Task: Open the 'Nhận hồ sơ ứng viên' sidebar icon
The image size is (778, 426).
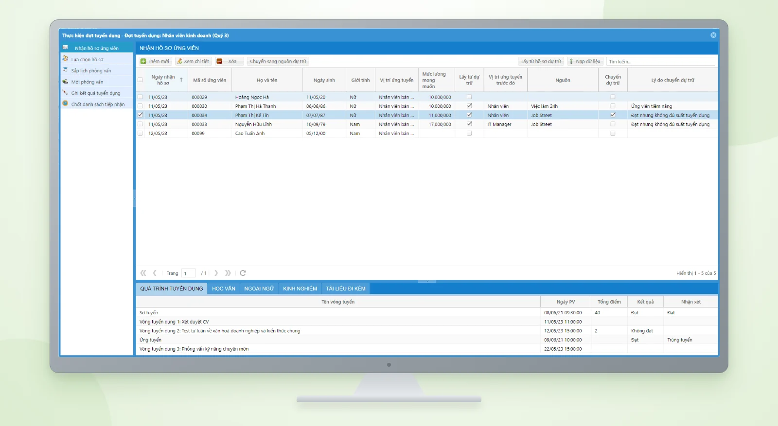Action: tap(65, 48)
